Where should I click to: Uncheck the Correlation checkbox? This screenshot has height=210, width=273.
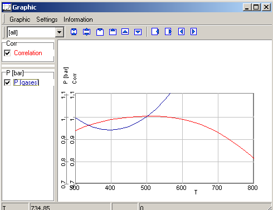7,53
